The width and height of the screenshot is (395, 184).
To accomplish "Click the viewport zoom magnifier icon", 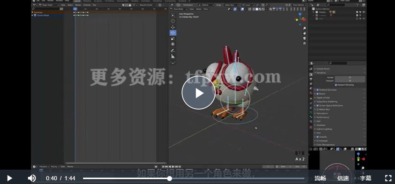I will 304,28.
